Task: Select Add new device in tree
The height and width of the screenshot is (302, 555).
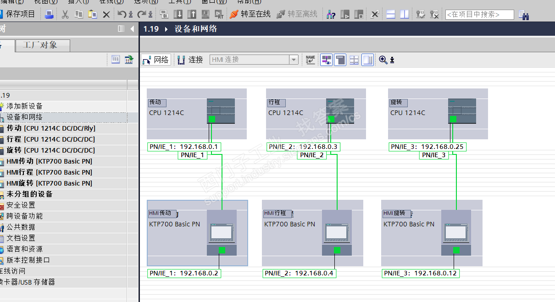Action: pyautogui.click(x=24, y=106)
